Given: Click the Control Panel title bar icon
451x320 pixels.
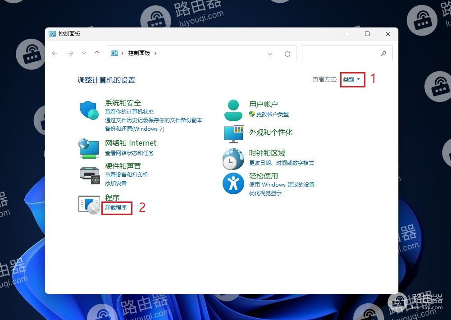Looking at the screenshot, I should [52, 34].
